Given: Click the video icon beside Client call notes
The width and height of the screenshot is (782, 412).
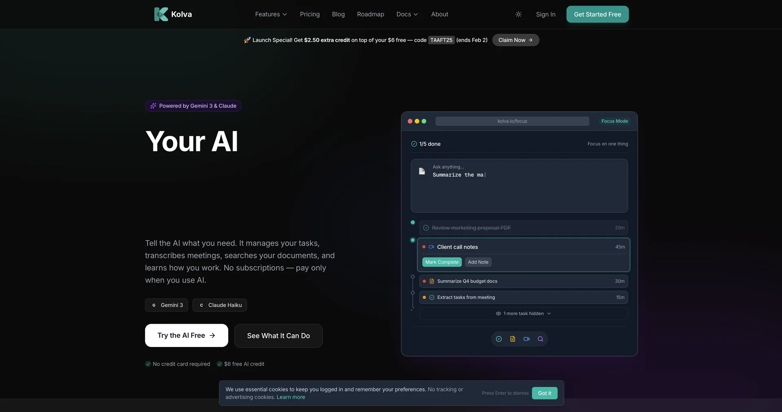Looking at the screenshot, I should tap(431, 247).
